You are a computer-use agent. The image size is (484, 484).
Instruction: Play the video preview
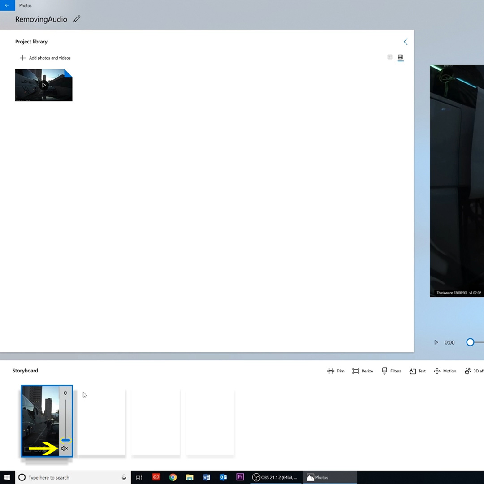(436, 342)
